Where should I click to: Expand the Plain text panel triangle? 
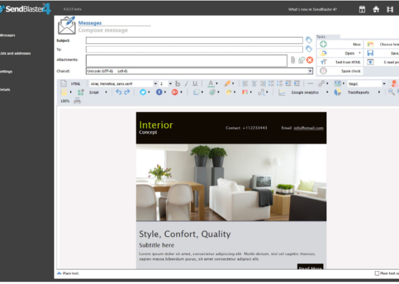click(x=59, y=273)
